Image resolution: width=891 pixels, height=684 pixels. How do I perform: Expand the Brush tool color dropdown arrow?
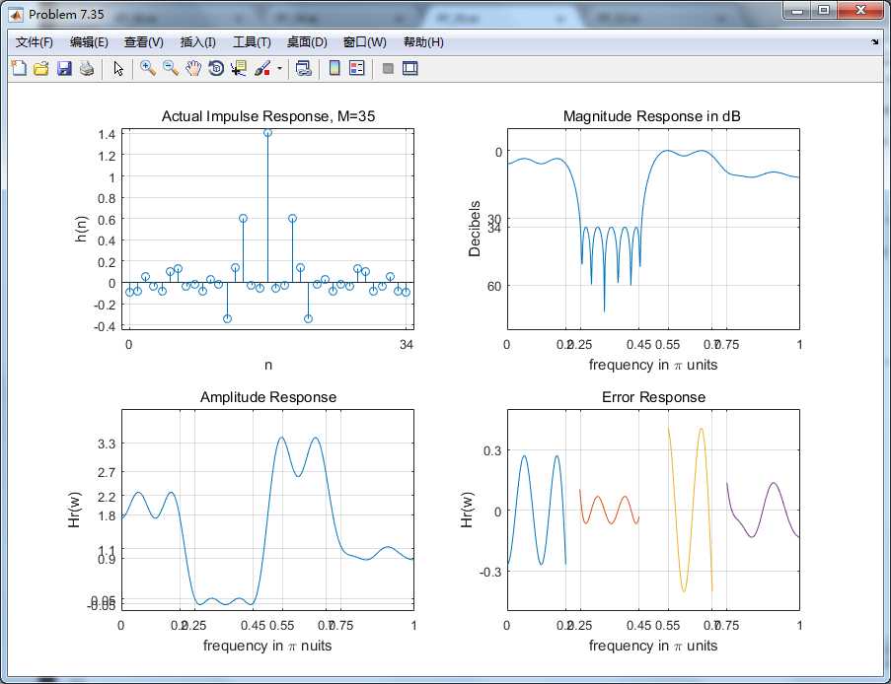click(x=279, y=69)
